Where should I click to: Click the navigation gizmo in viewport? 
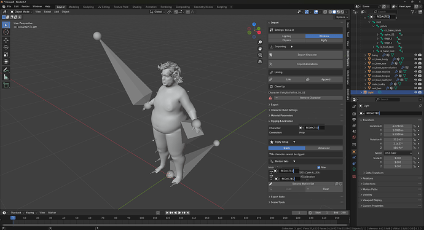[x=254, y=30]
